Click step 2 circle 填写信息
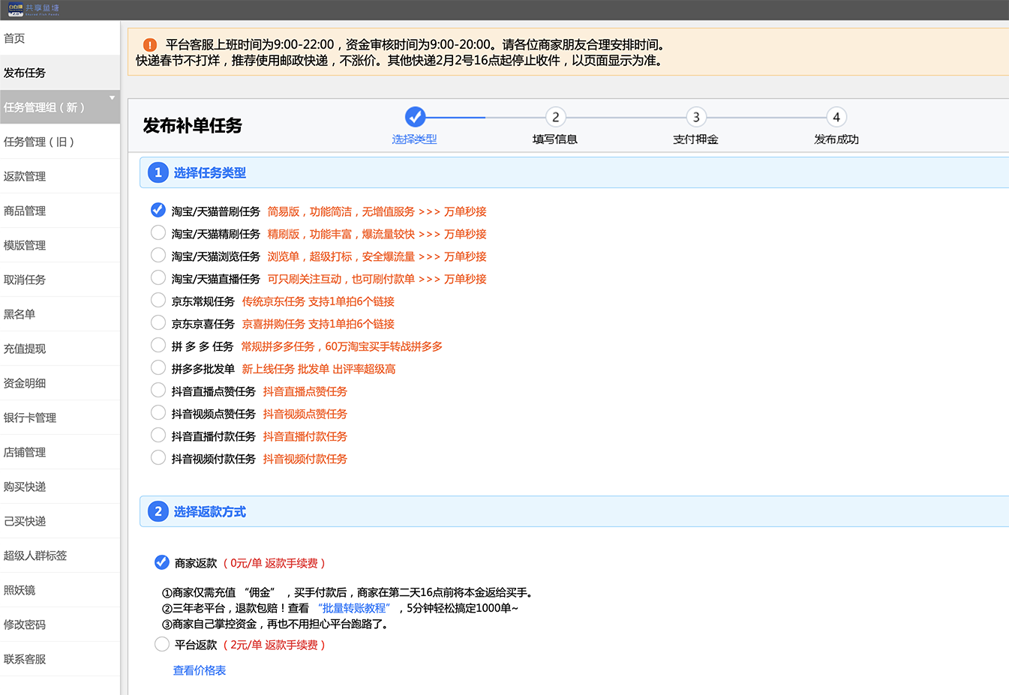The width and height of the screenshot is (1009, 695). (555, 117)
